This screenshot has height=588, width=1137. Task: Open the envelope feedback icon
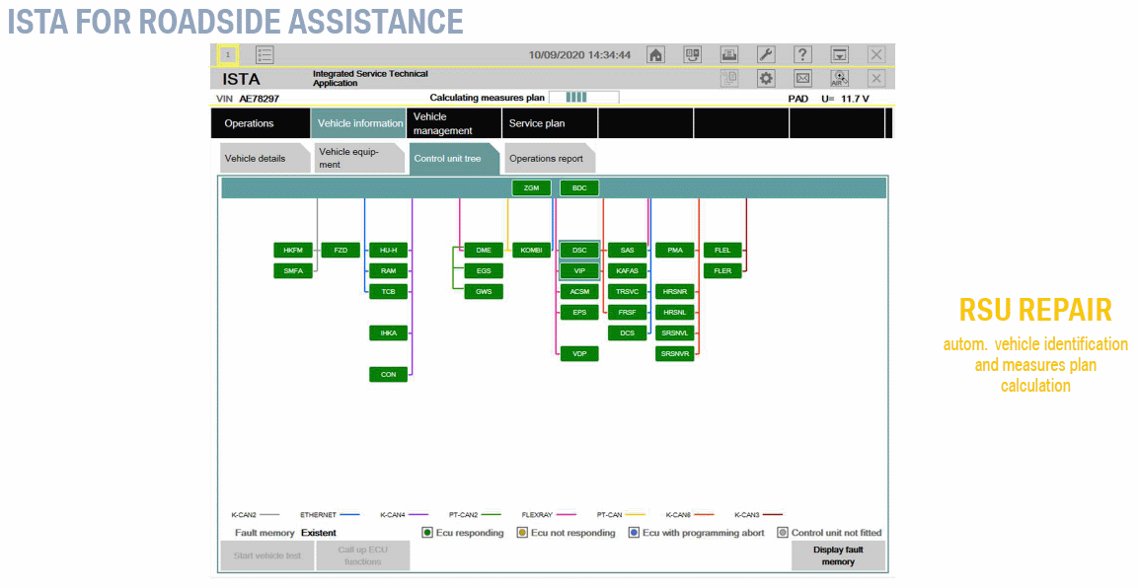tap(802, 78)
